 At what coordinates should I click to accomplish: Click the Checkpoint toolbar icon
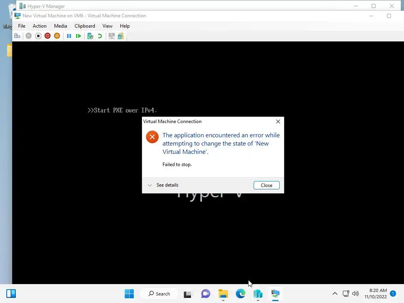pos(90,36)
